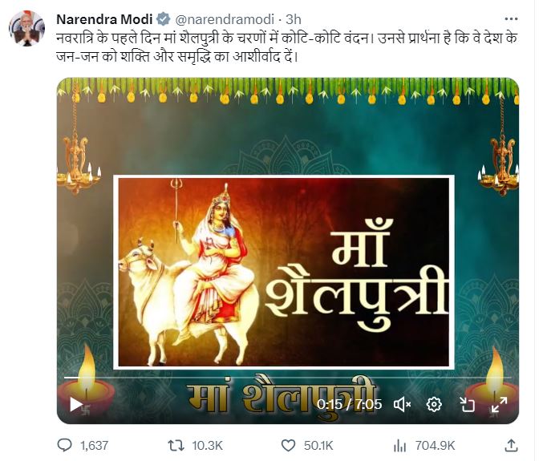Screen dimensions: 539x461
Task: Click the reply comment icon
Action: (x=66, y=444)
